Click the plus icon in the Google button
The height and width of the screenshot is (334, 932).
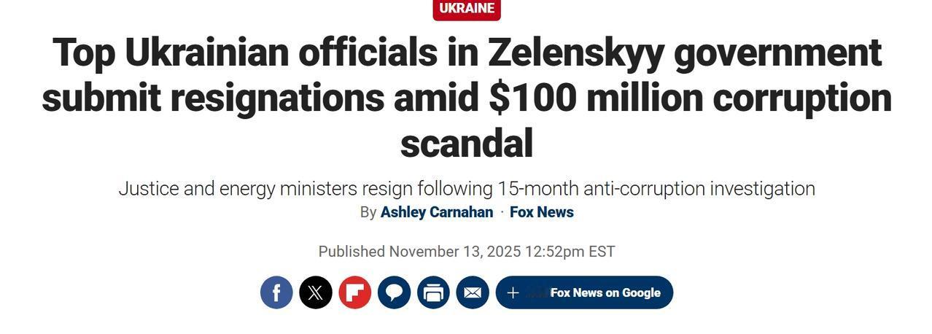tap(513, 292)
